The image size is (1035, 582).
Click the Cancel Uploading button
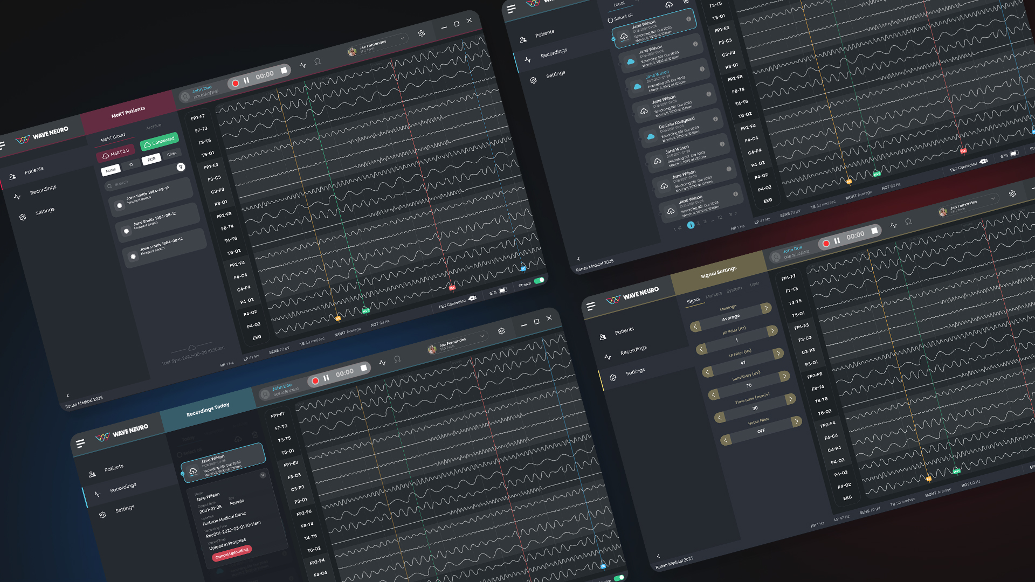(232, 553)
